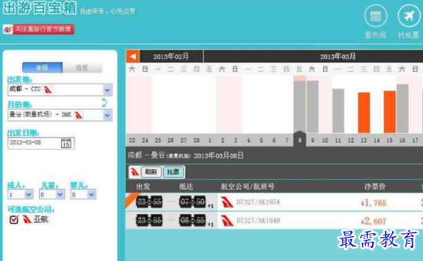The width and height of the screenshot is (423, 261).
Task: Select date 23 in the timeline
Action: pyautogui.click(x=132, y=140)
